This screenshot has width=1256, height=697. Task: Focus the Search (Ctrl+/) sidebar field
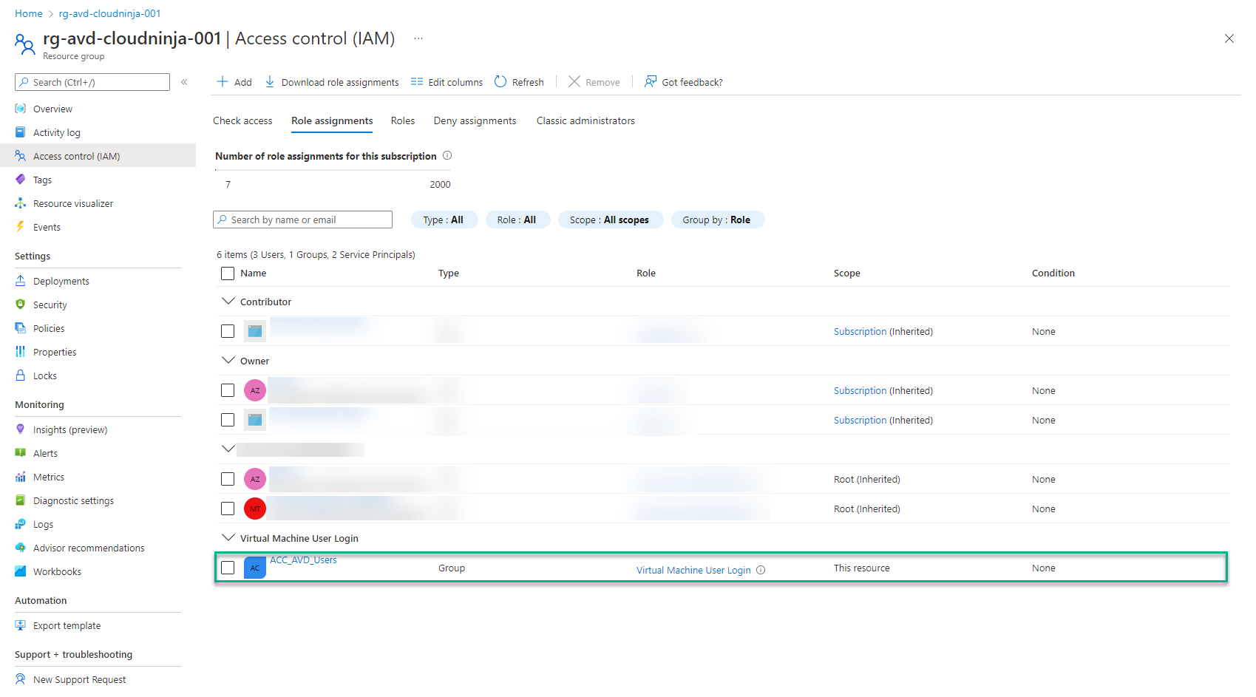click(92, 82)
